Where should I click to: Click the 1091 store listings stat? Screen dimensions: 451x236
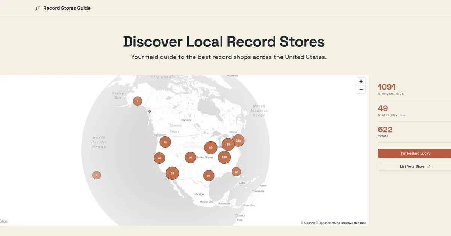(391, 89)
